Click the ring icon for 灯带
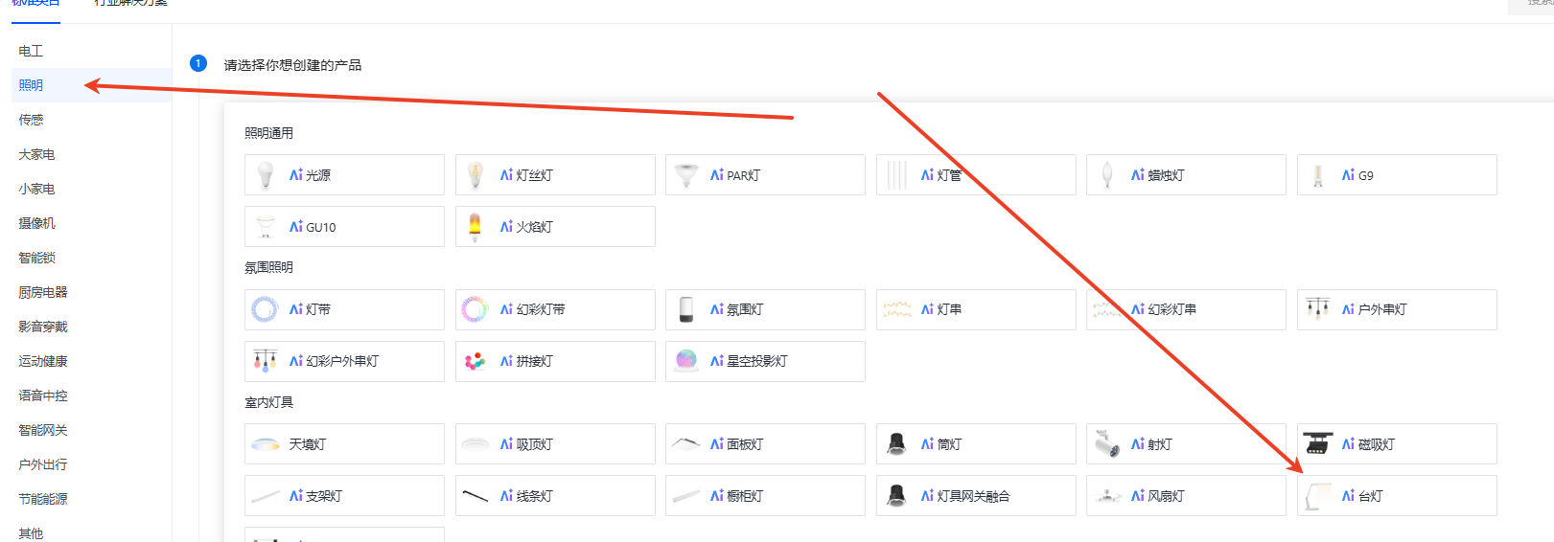The image size is (1554, 542). pyautogui.click(x=265, y=309)
